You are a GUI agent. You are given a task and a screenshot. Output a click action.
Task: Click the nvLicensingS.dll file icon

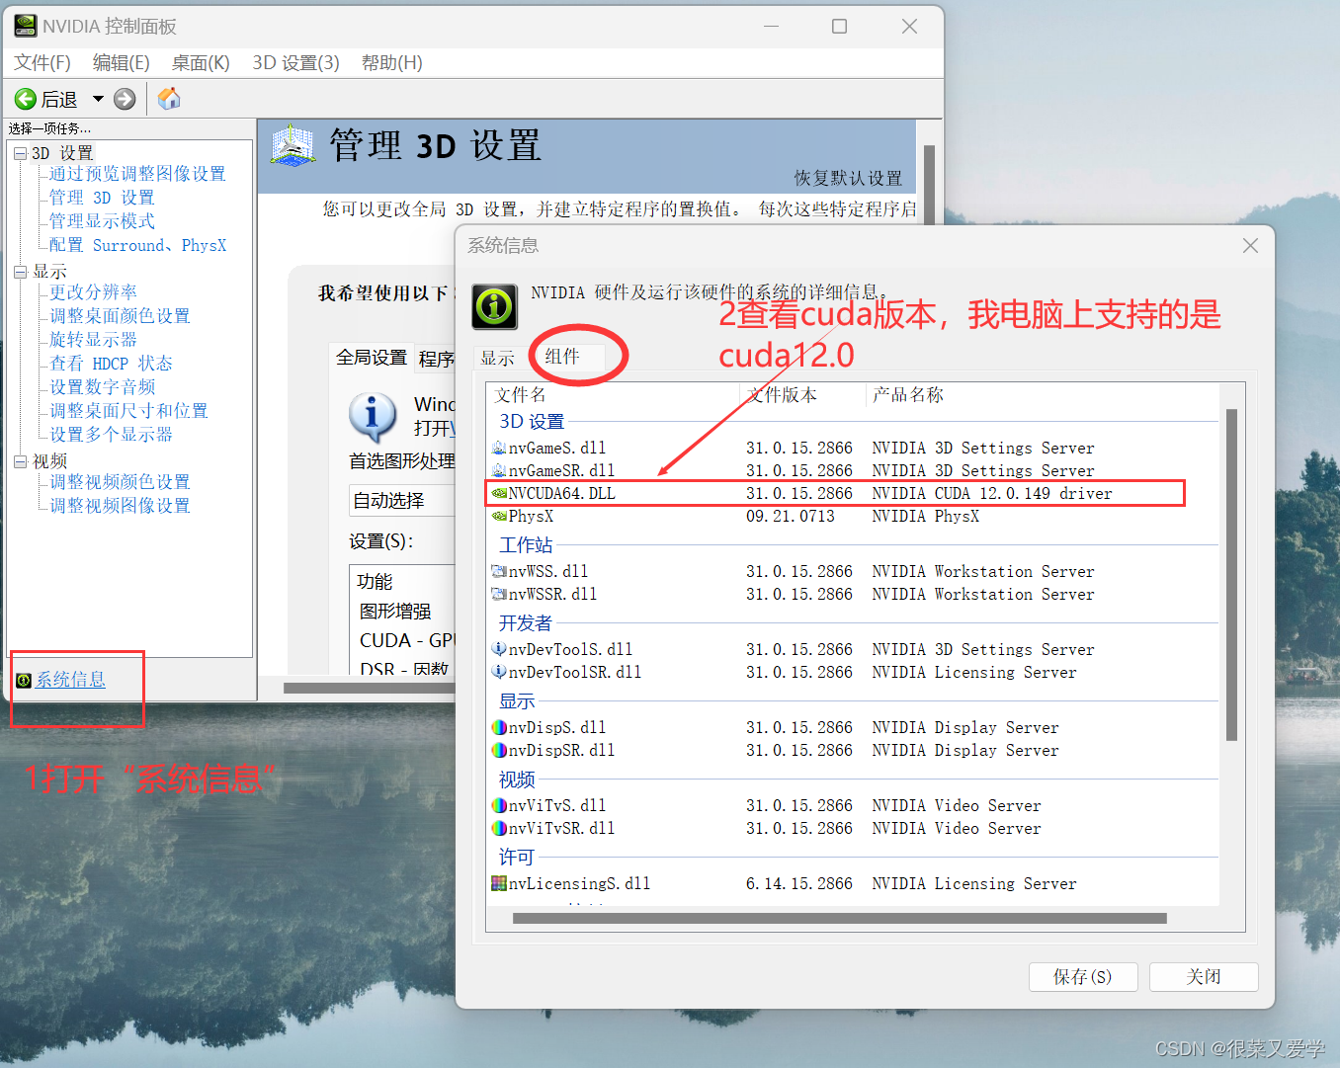tap(499, 883)
